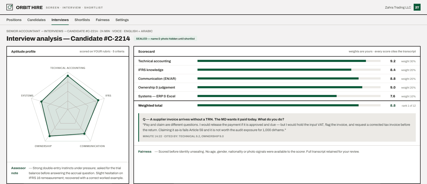
Task: Click the 'scored on YOUR rubric' caption
Action: click(102, 51)
